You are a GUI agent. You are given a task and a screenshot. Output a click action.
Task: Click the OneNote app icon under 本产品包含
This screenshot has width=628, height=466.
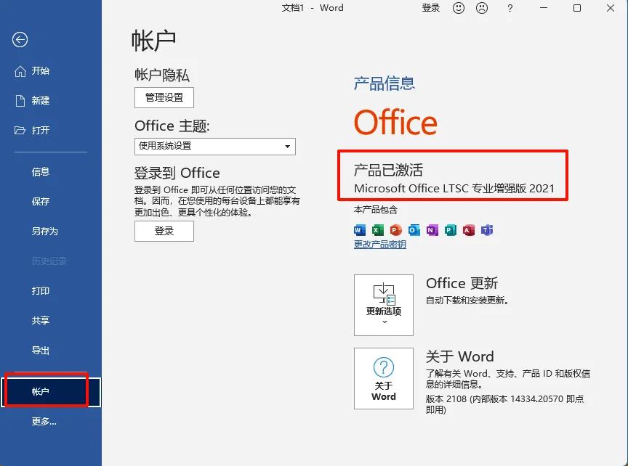[x=432, y=230]
